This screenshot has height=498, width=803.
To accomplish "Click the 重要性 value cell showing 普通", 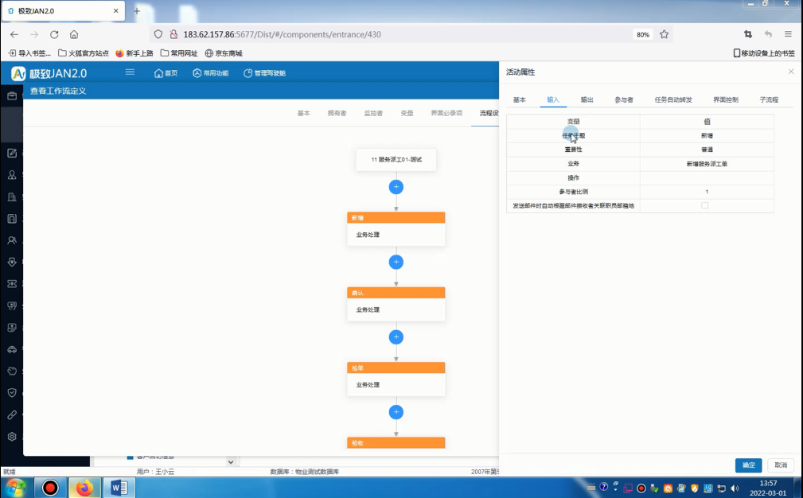I will [707, 150].
